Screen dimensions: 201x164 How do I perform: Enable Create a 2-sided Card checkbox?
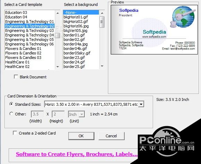point(15,133)
